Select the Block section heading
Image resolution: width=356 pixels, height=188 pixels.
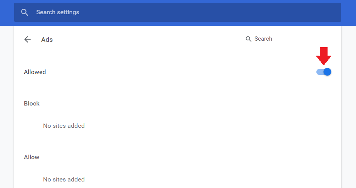[x=32, y=103]
